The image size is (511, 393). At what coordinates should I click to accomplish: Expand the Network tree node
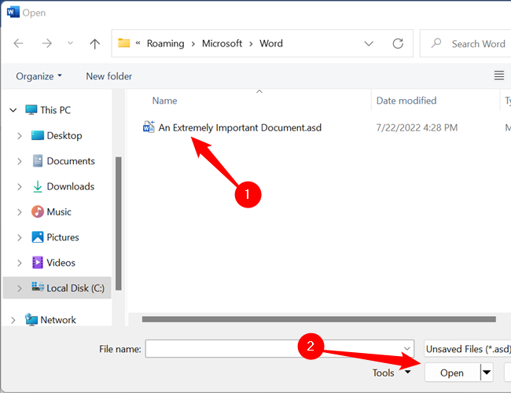(x=13, y=320)
